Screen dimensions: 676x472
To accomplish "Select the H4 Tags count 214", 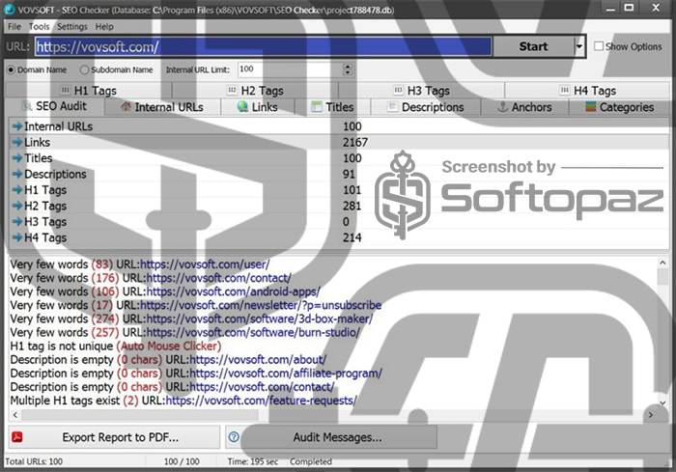I will click(x=352, y=238).
